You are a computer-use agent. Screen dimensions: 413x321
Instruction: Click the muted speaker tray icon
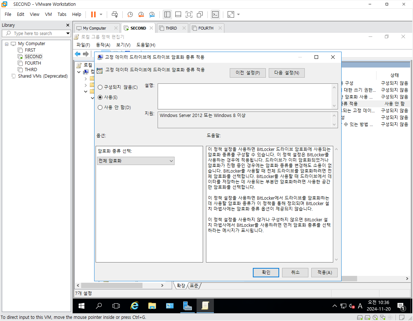click(x=352, y=306)
